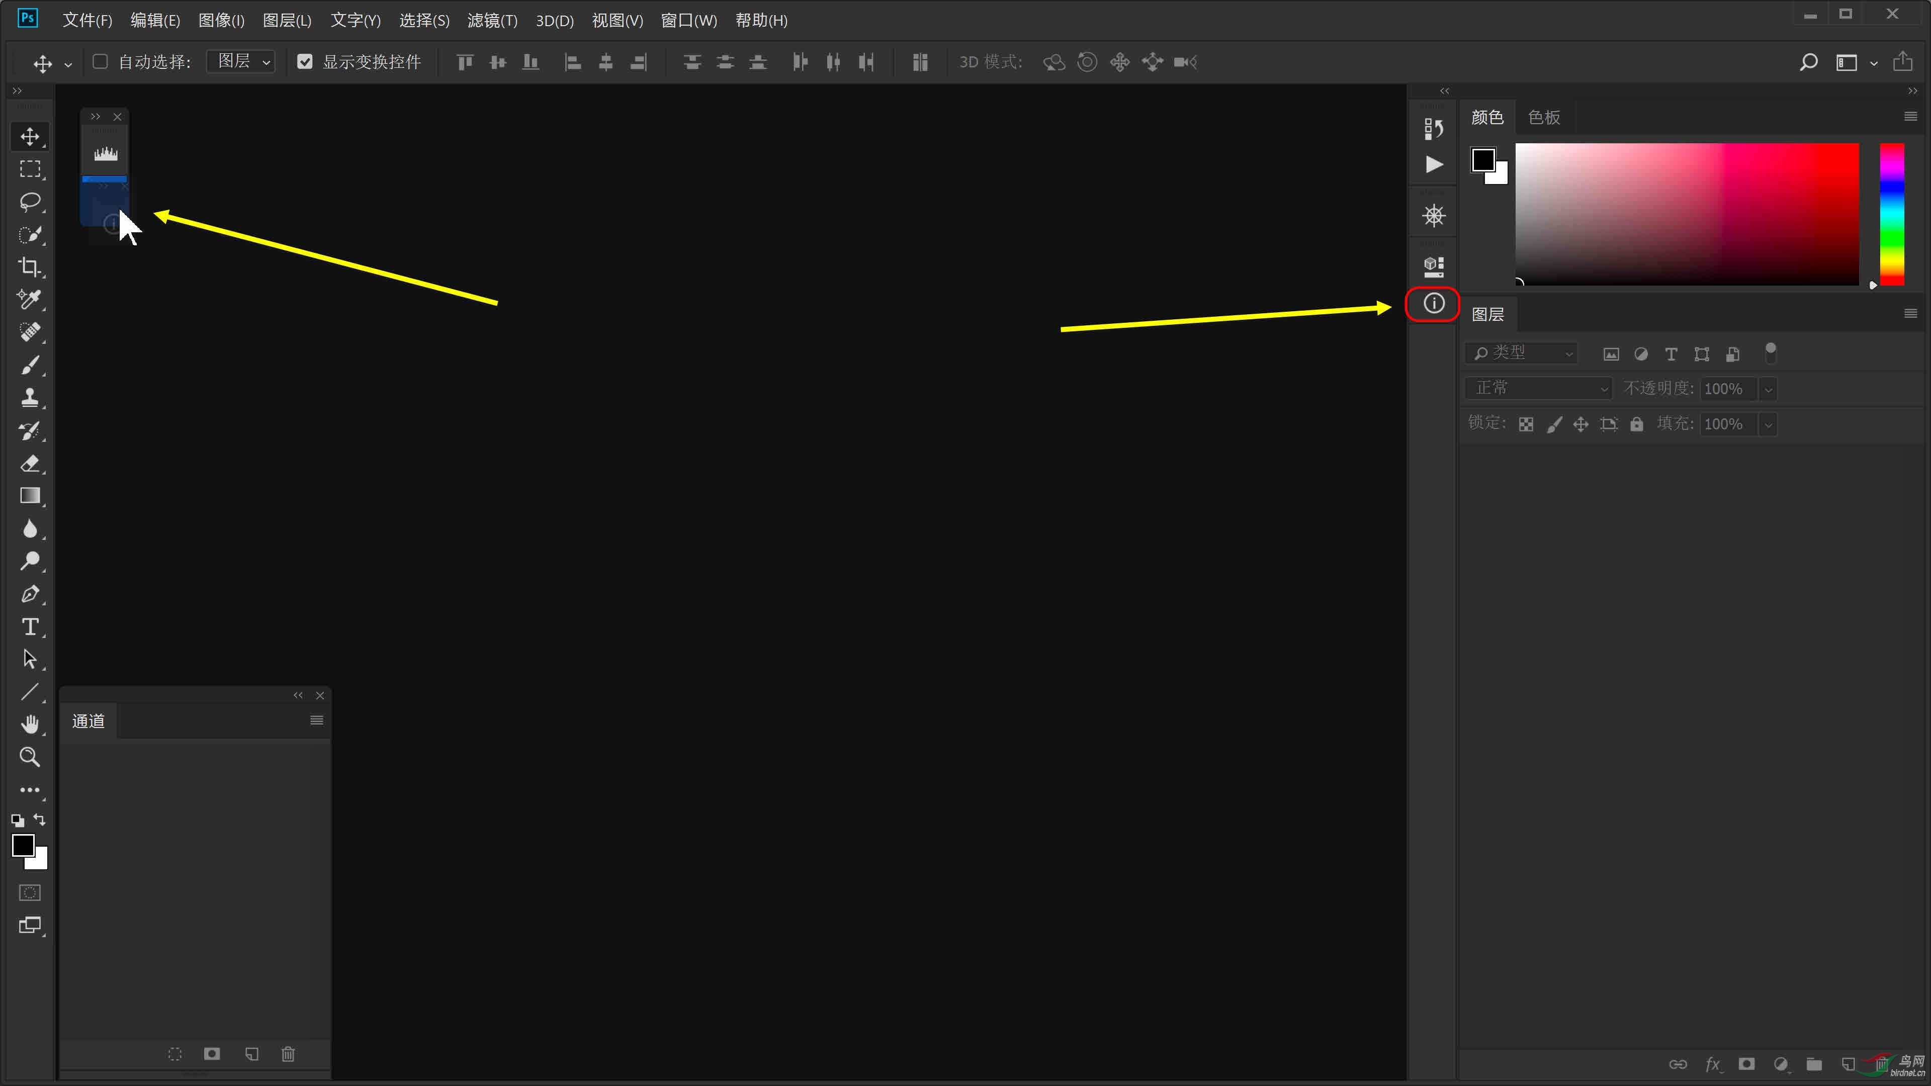Screen dimensions: 1931x1086
Task: Open the Actions panel play icon
Action: pos(1433,164)
